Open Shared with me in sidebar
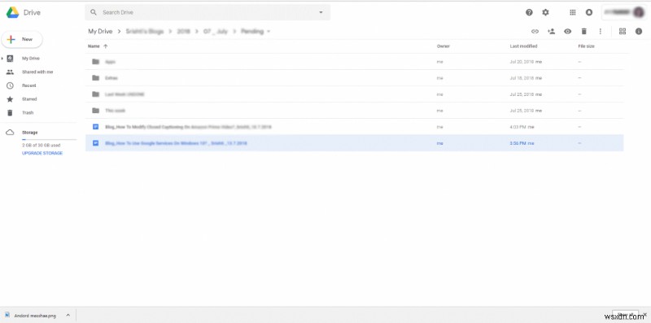This screenshot has width=651, height=323. (37, 72)
